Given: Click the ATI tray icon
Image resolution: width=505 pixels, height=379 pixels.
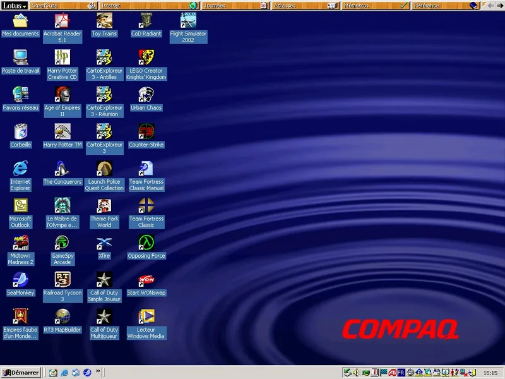Looking at the screenshot, I should click(x=392, y=373).
